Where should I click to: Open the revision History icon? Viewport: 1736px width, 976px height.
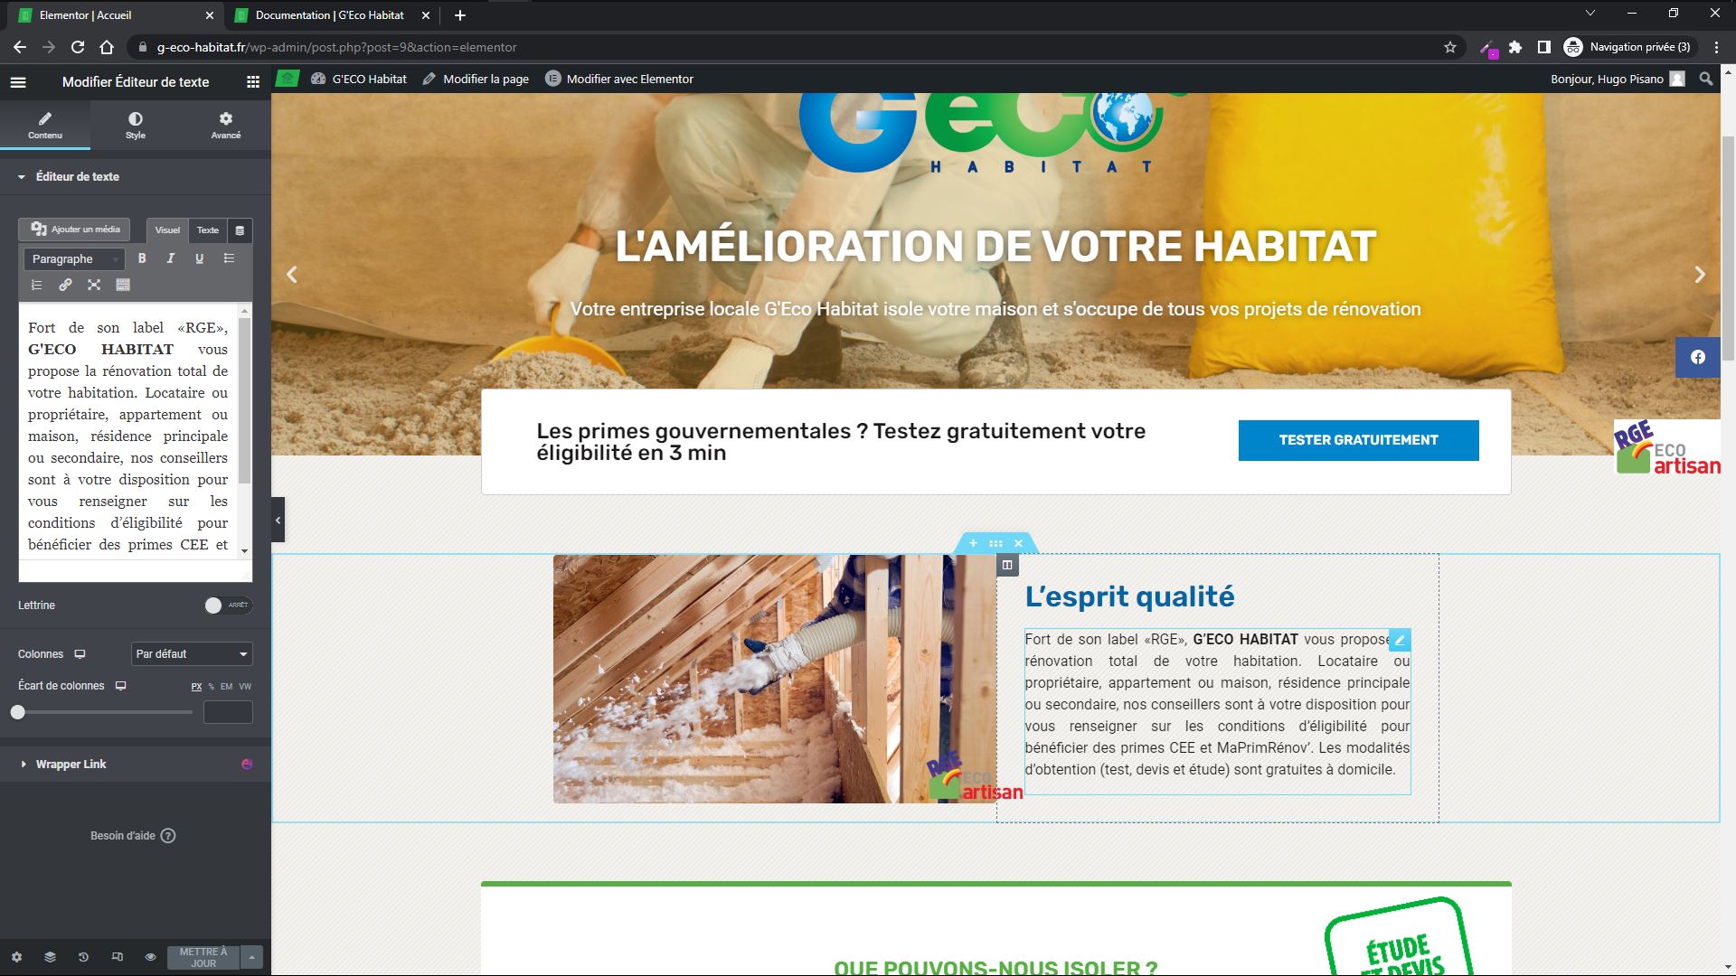click(83, 957)
